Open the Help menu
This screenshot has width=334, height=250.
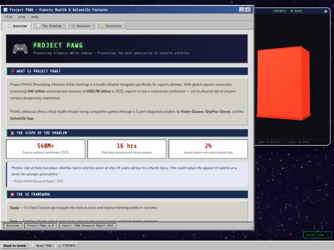35,17
